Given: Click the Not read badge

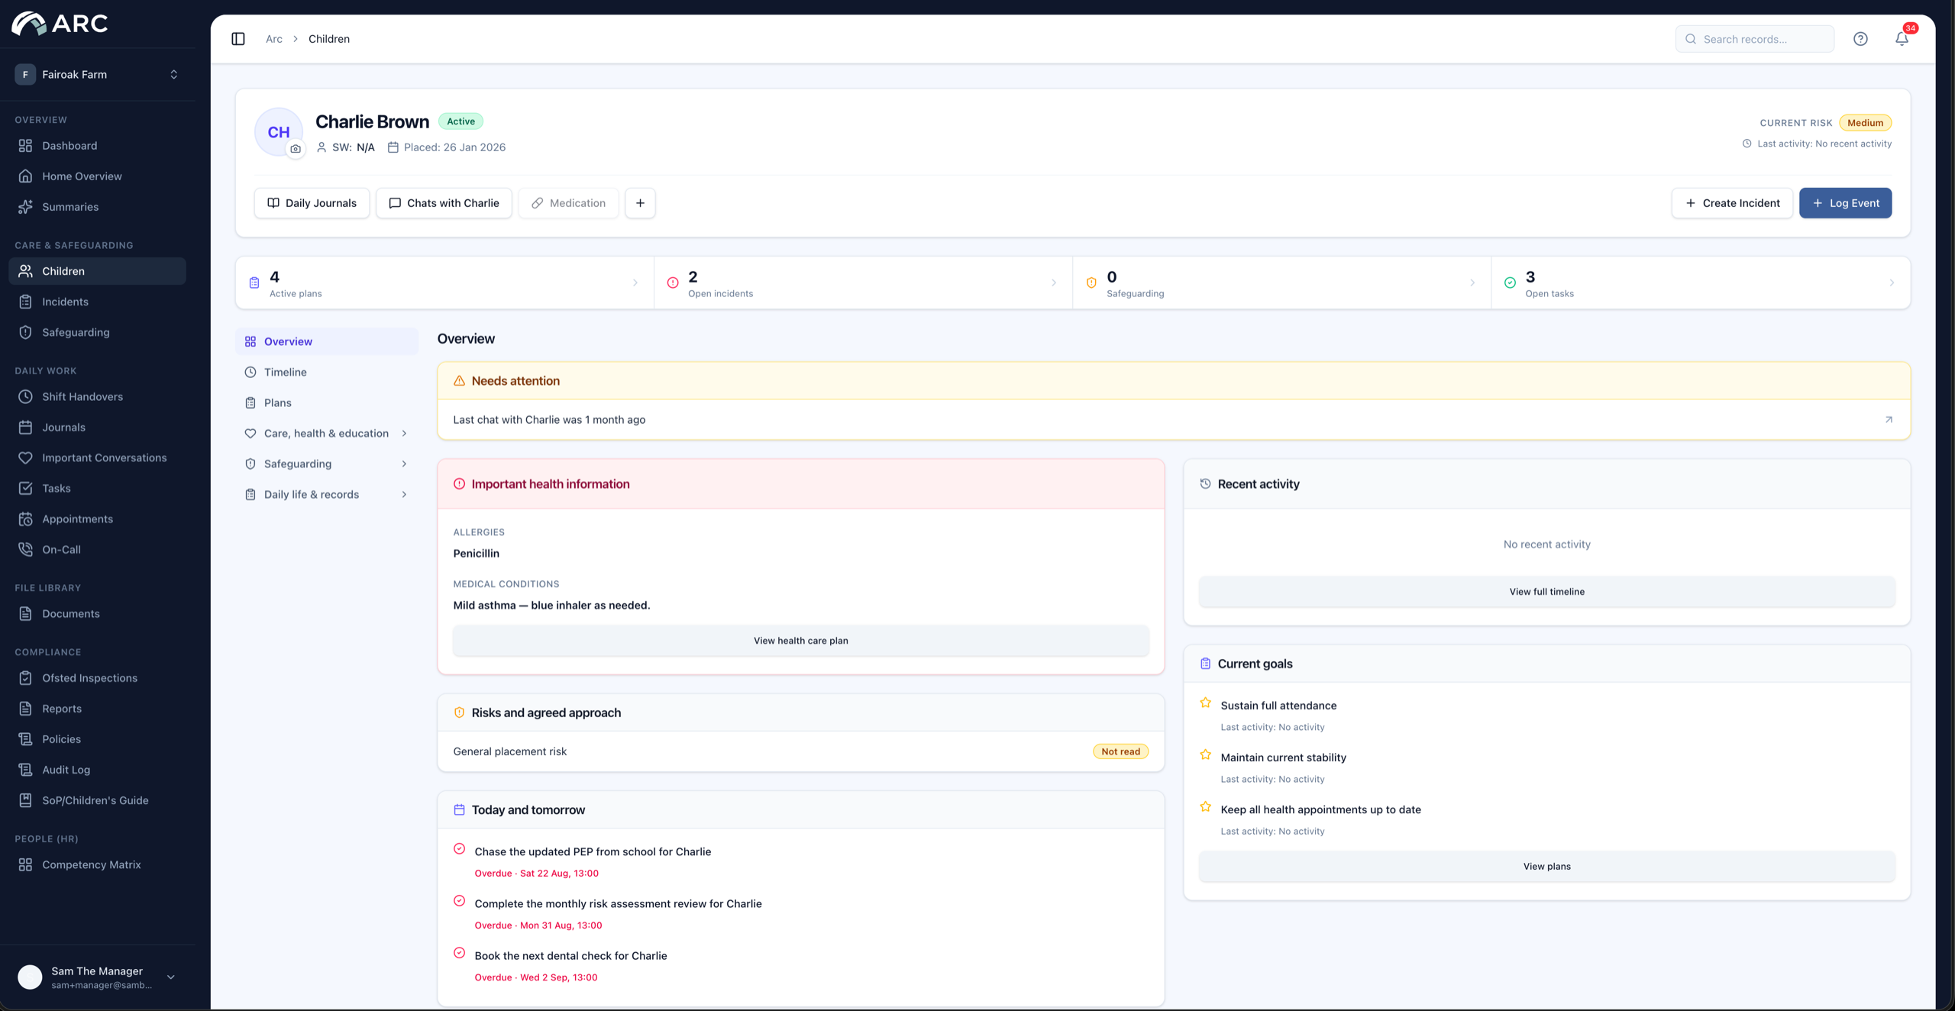Looking at the screenshot, I should (1120, 751).
